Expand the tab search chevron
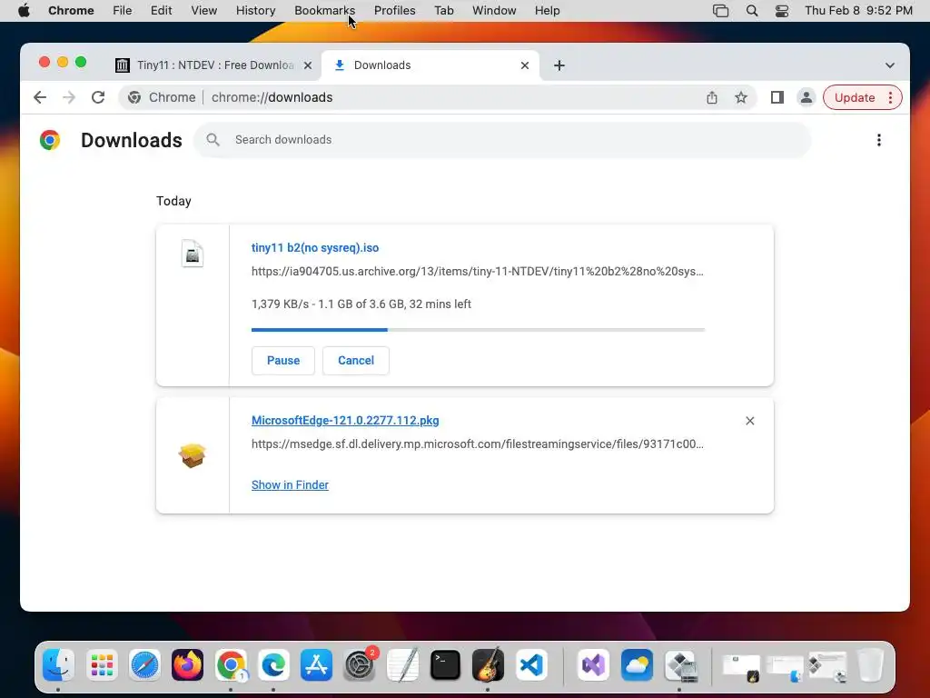The image size is (930, 698). tap(890, 65)
